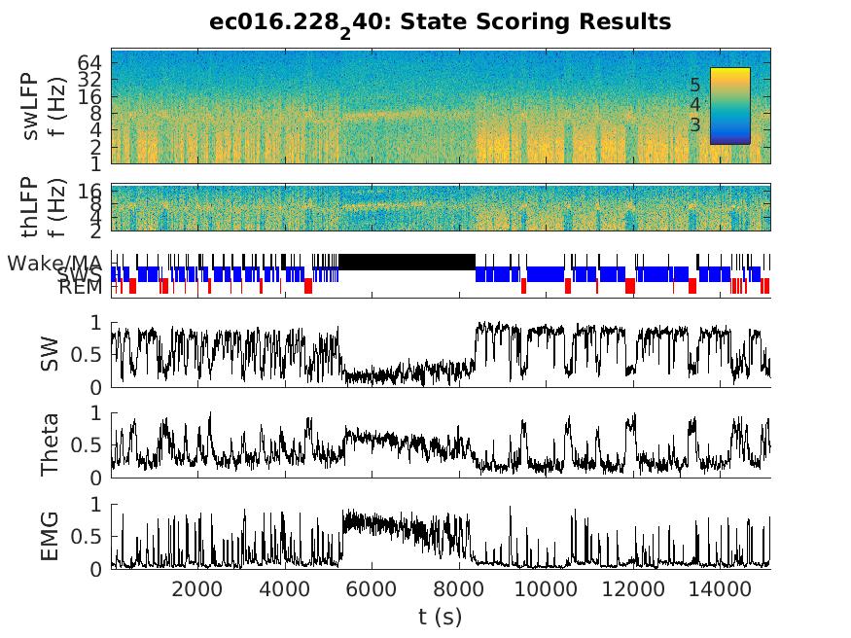The image size is (851, 638).
Task: Click the "t (s)" x-axis label
Action: coord(441,616)
